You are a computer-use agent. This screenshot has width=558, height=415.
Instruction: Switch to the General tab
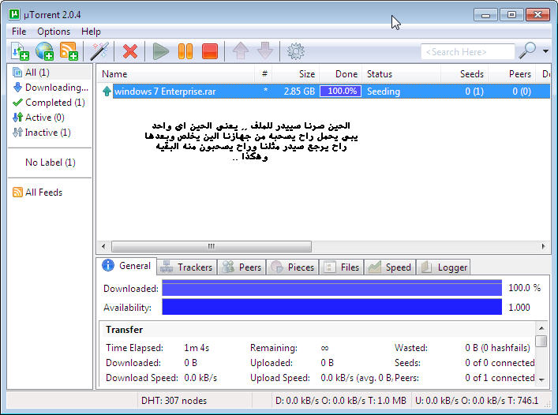(x=127, y=266)
